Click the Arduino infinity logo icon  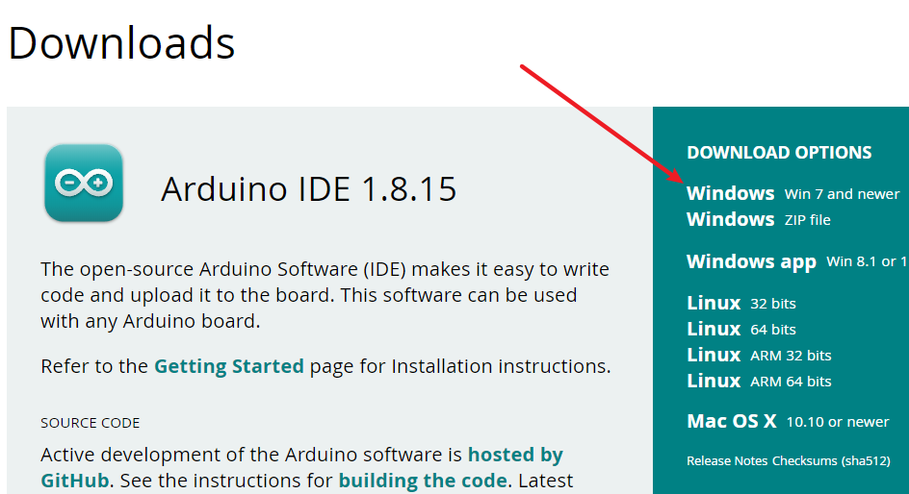(x=84, y=183)
